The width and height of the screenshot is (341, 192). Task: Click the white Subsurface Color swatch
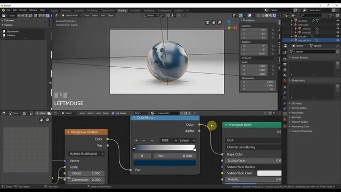point(269,173)
